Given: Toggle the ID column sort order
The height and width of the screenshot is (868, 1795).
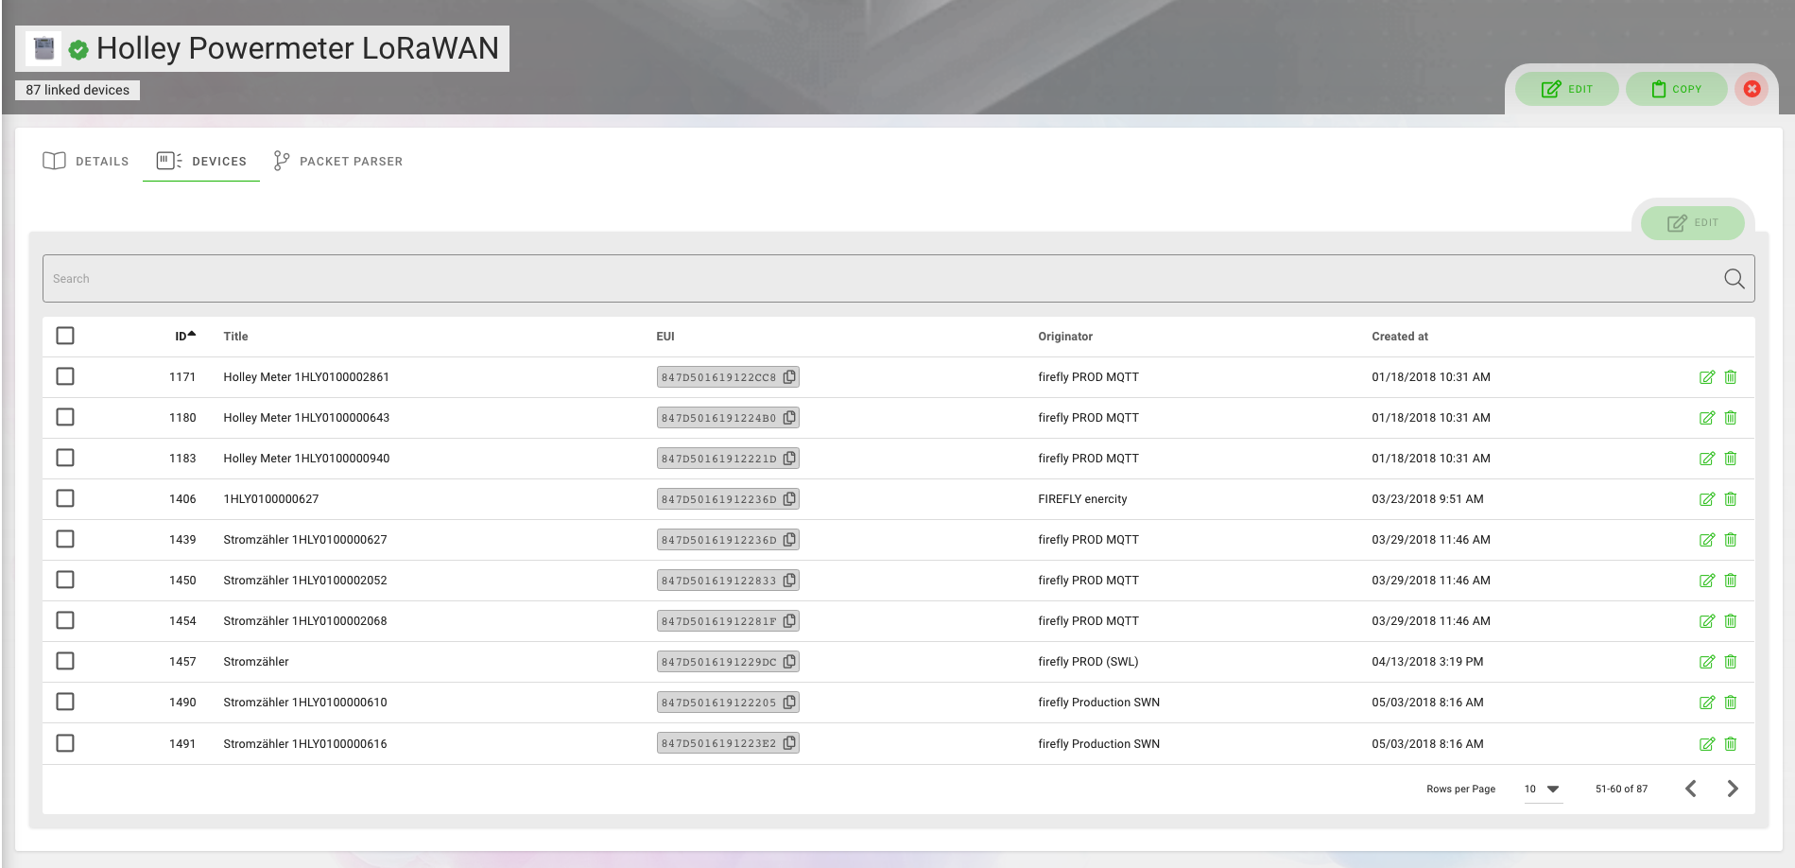Looking at the screenshot, I should tap(183, 335).
